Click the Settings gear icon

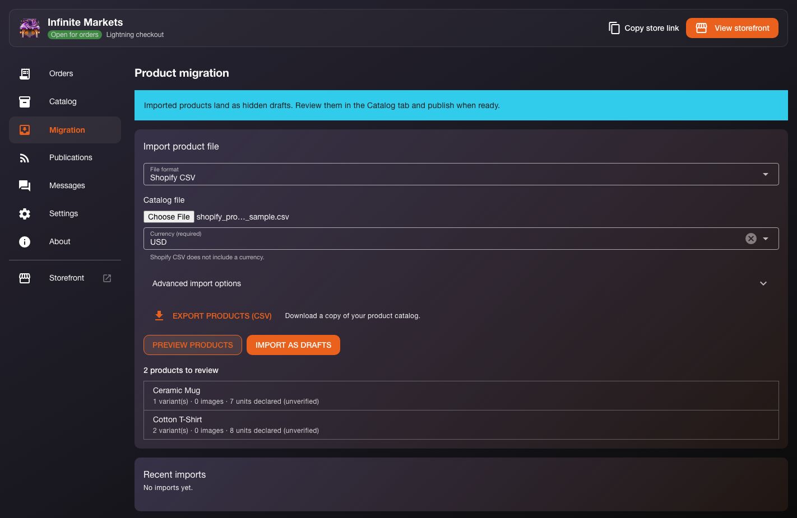(x=25, y=214)
